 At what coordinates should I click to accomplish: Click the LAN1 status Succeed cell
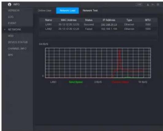(x=89, y=25)
